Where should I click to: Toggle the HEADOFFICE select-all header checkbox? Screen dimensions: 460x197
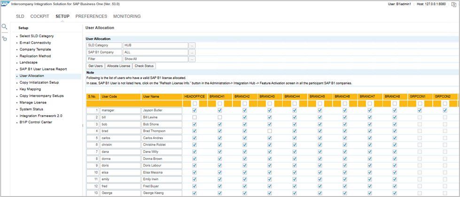(x=195, y=103)
